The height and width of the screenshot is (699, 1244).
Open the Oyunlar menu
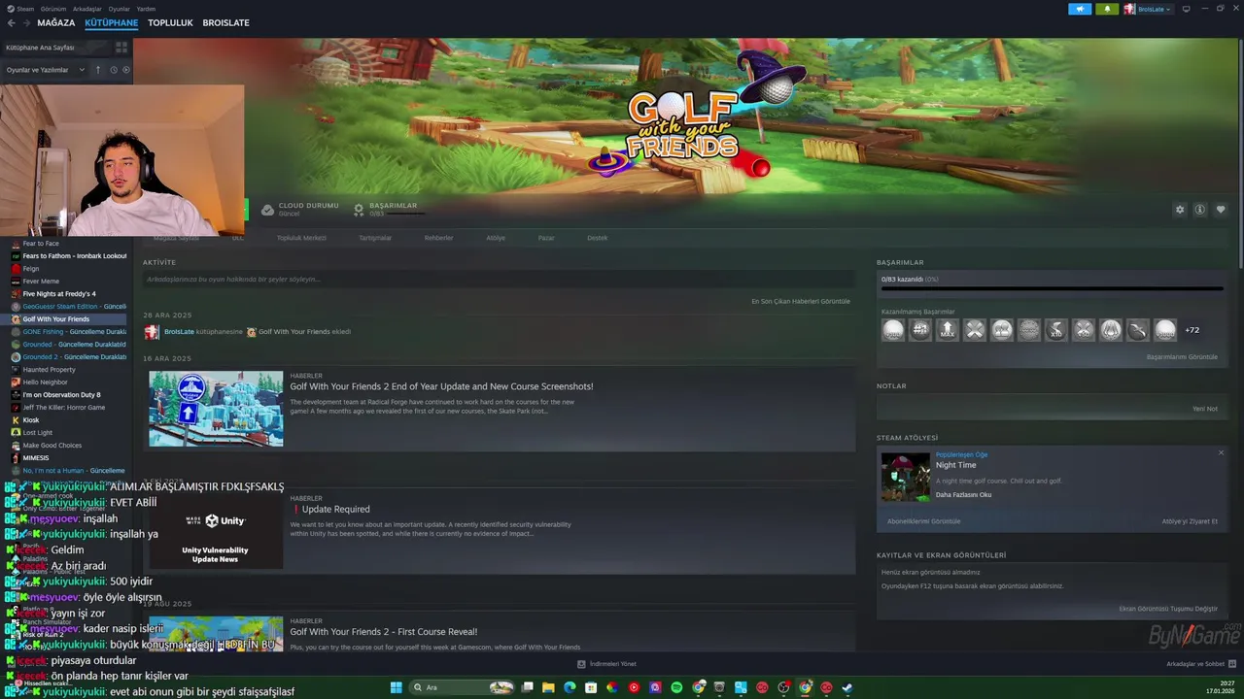pyautogui.click(x=119, y=9)
